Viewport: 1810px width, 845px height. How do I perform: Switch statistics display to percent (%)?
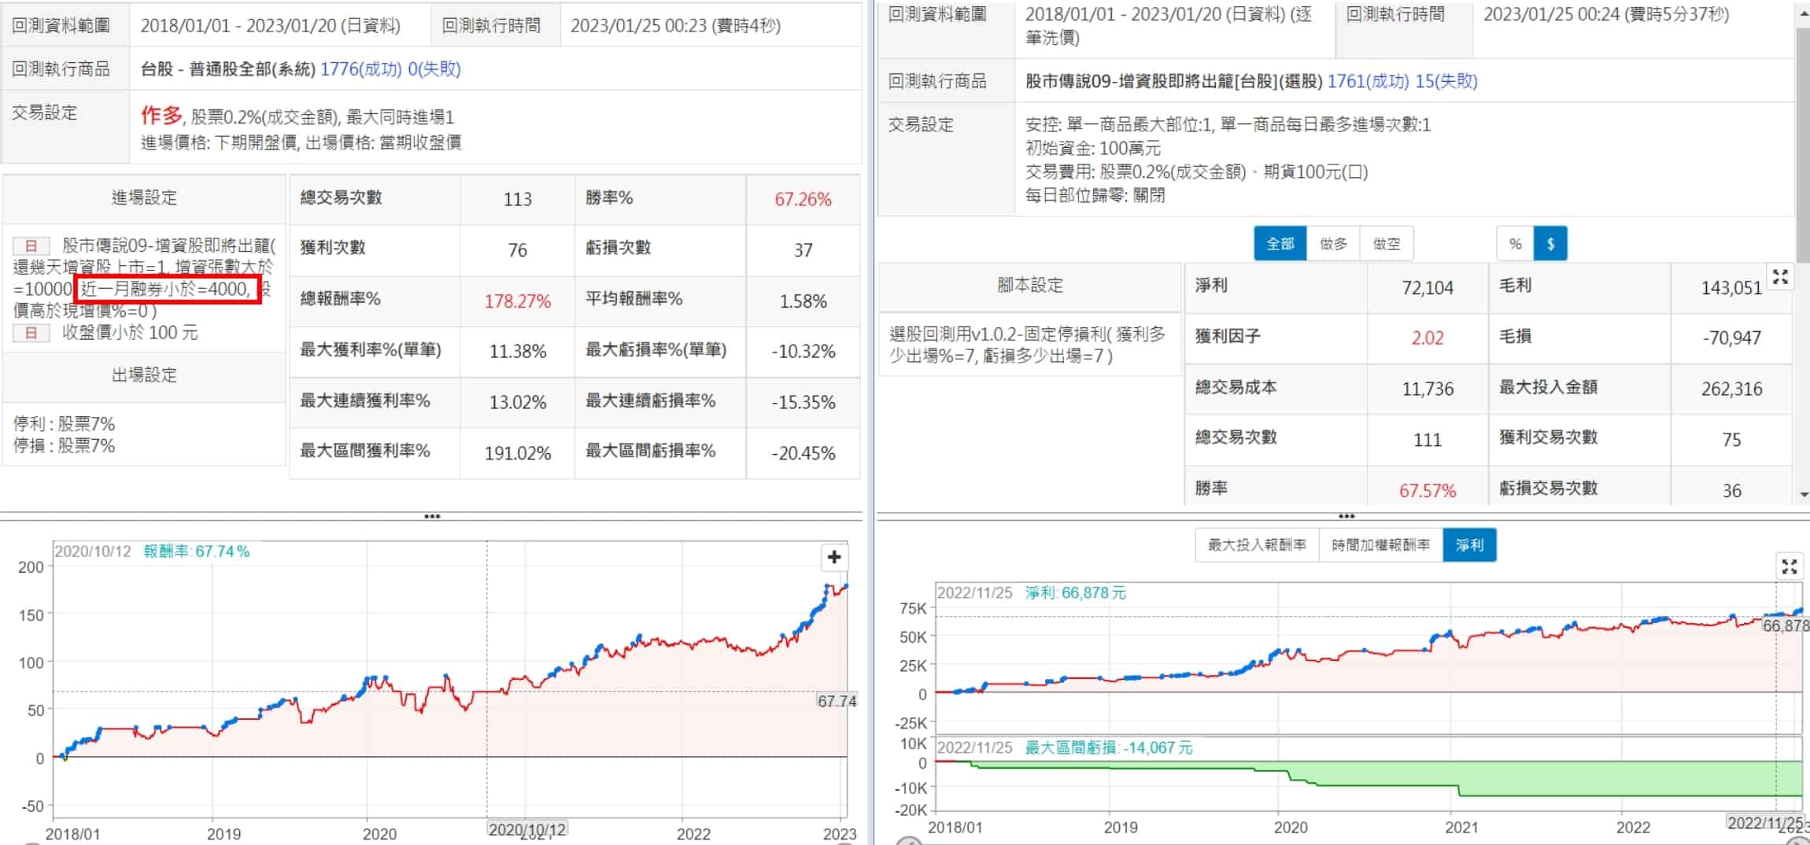[1515, 244]
